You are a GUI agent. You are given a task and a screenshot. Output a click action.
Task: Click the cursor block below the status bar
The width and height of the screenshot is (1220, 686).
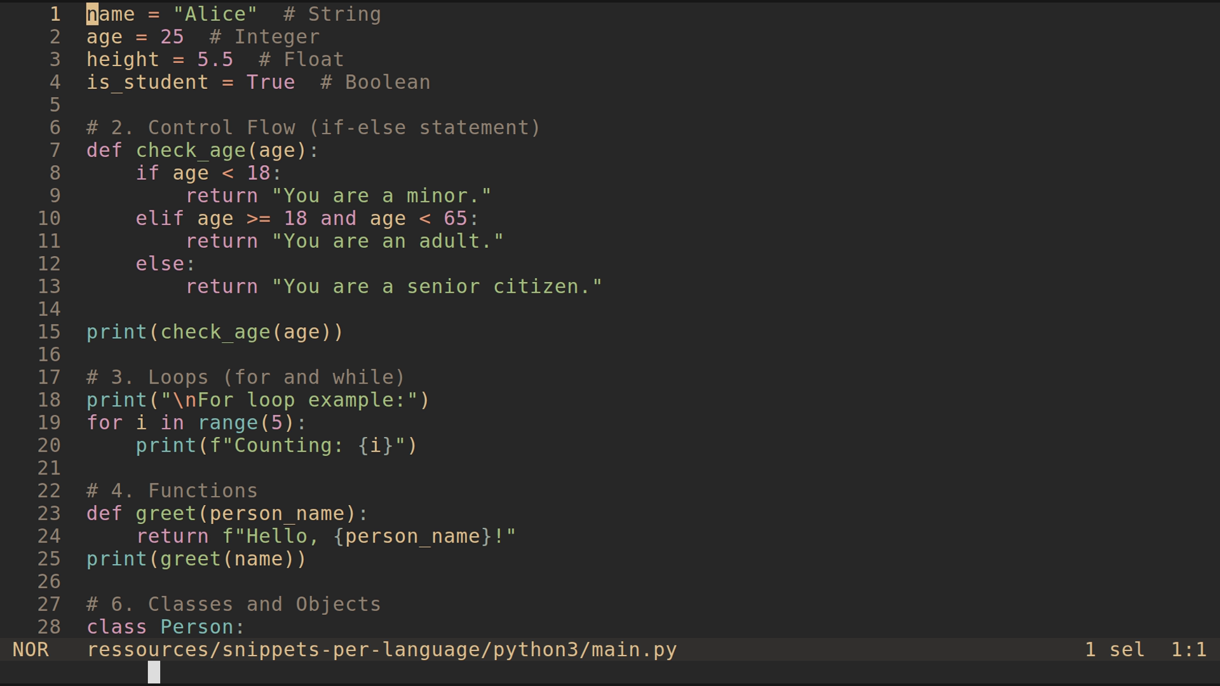pos(153,672)
